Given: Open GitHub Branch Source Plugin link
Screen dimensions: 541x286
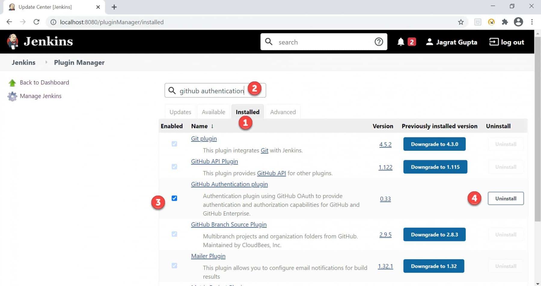Looking at the screenshot, I should (x=229, y=224).
